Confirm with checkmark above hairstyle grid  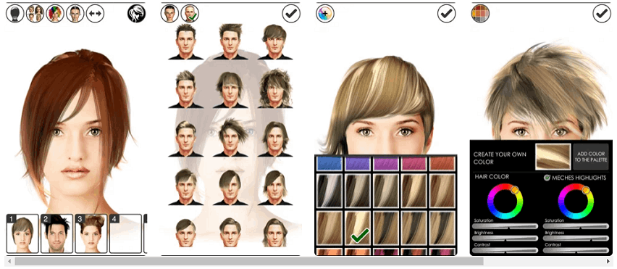pyautogui.click(x=291, y=13)
